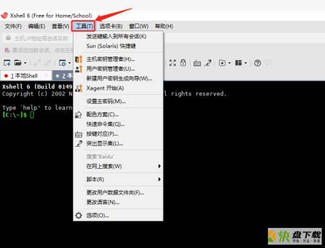Expand the open folder dropdown arrow

pyautogui.click(x=25, y=63)
